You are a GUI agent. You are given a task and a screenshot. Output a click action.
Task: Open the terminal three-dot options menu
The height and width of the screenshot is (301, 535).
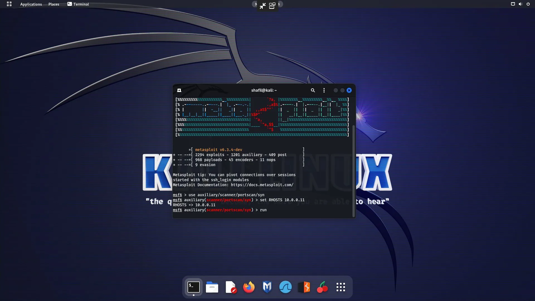click(x=324, y=90)
